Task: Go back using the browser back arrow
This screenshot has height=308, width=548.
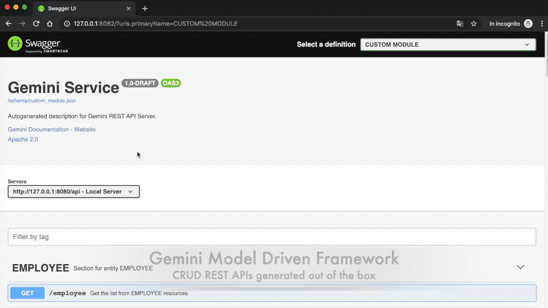Action: tap(9, 24)
